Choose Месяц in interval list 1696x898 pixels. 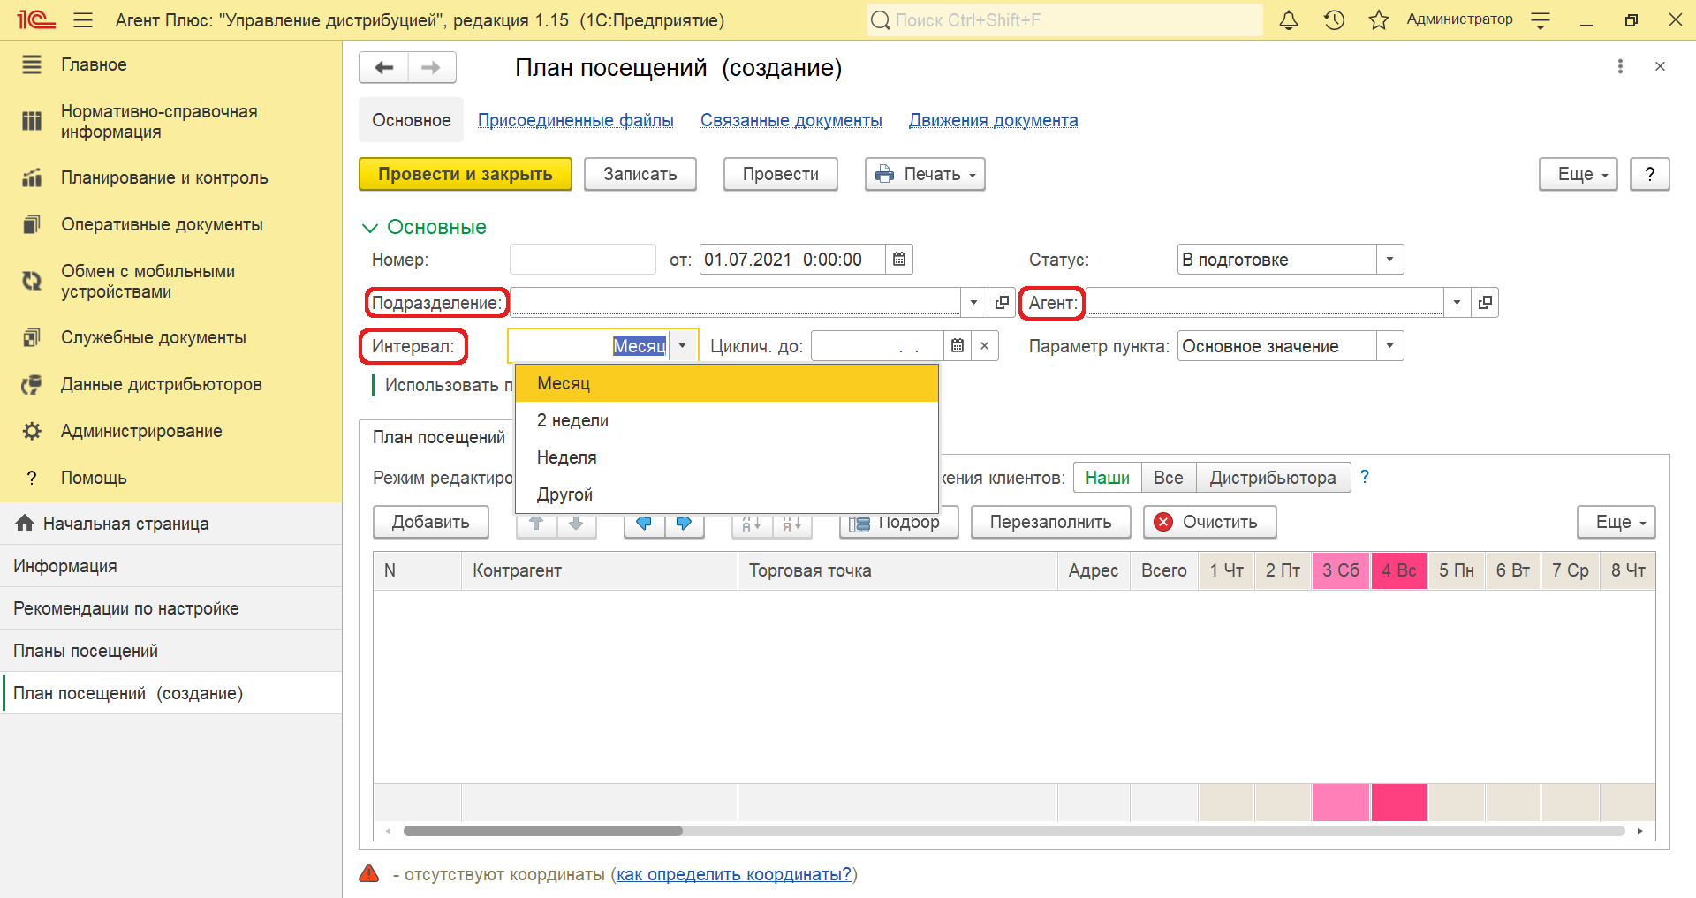tap(726, 383)
